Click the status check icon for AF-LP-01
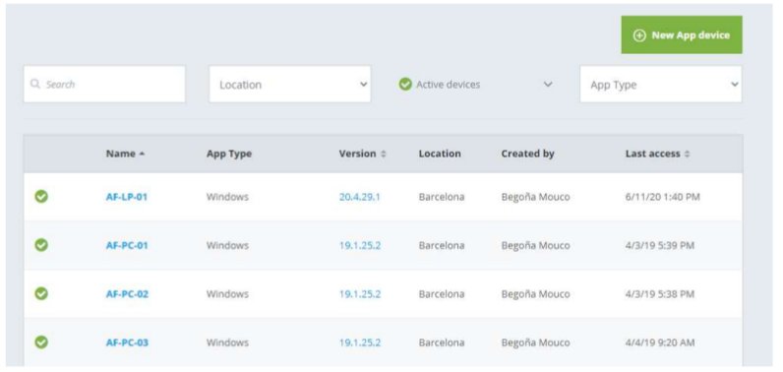Screen dimensions: 783x372 41,197
